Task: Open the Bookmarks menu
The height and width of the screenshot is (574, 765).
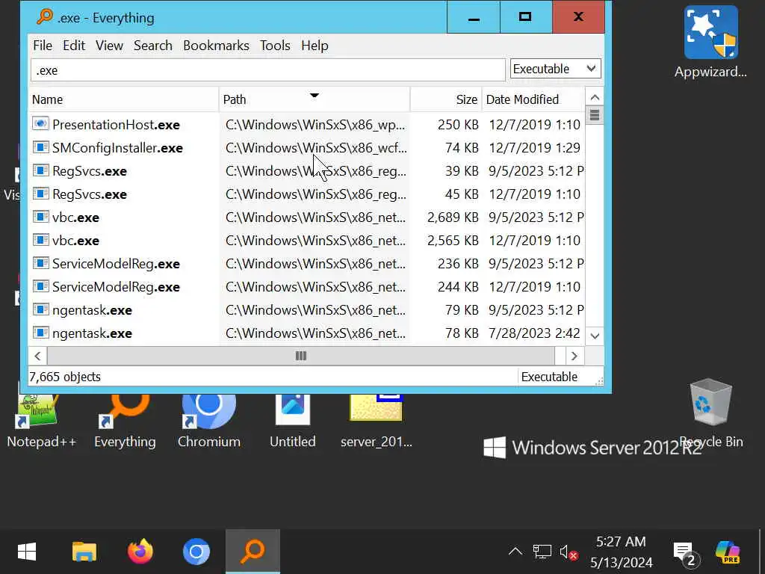Action: pyautogui.click(x=216, y=46)
